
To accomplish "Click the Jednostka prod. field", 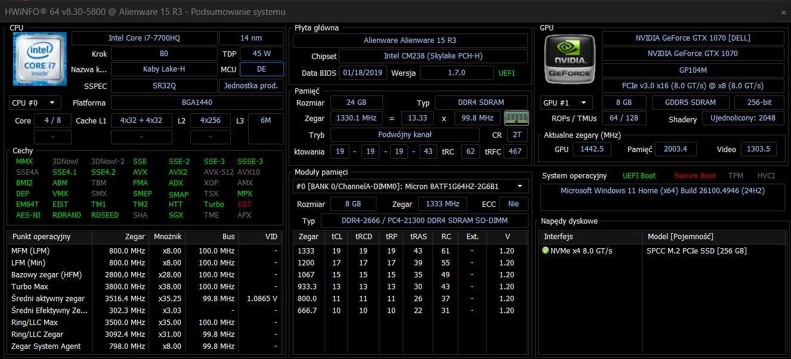I will coord(251,85).
